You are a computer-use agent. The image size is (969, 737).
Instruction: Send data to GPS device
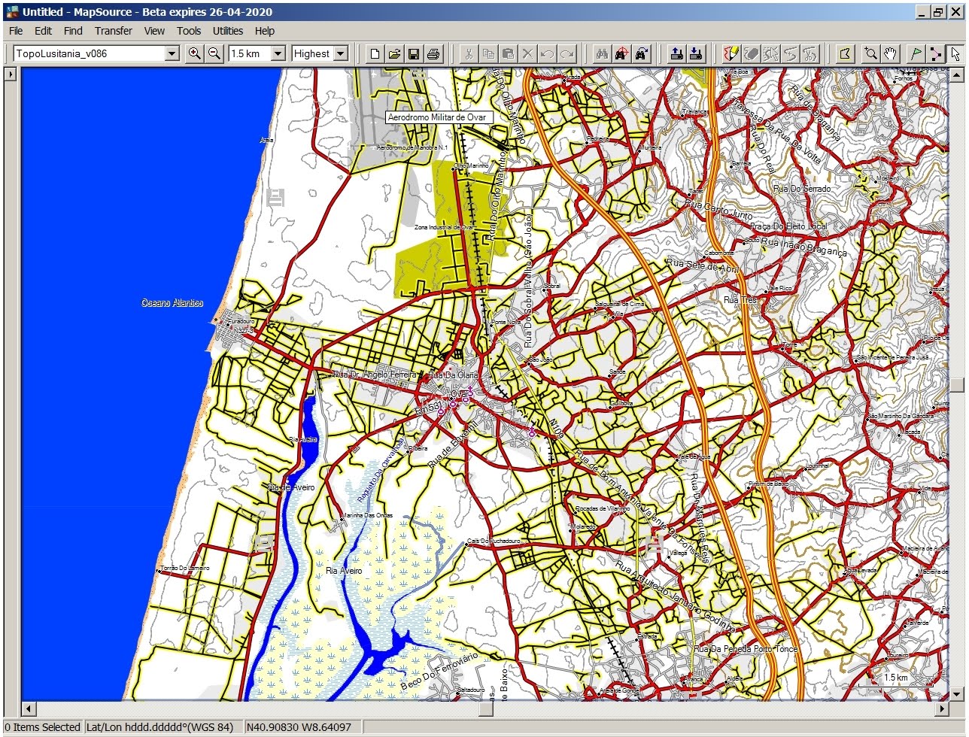click(676, 53)
